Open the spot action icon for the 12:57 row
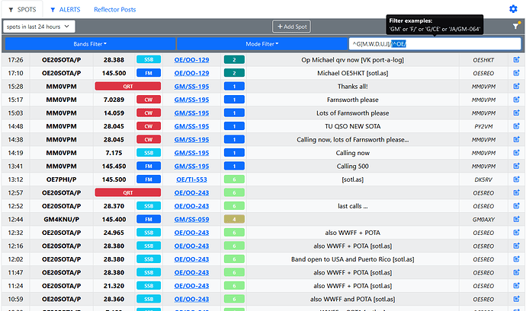The width and height of the screenshot is (526, 311). pyautogui.click(x=516, y=192)
